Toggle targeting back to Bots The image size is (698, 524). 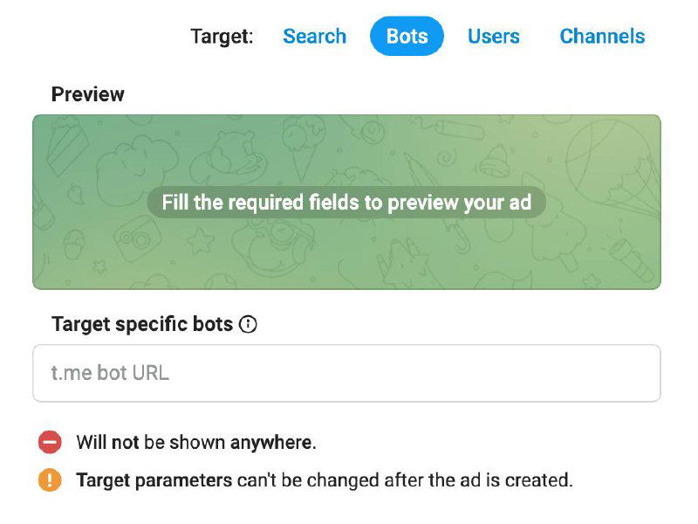tap(406, 36)
